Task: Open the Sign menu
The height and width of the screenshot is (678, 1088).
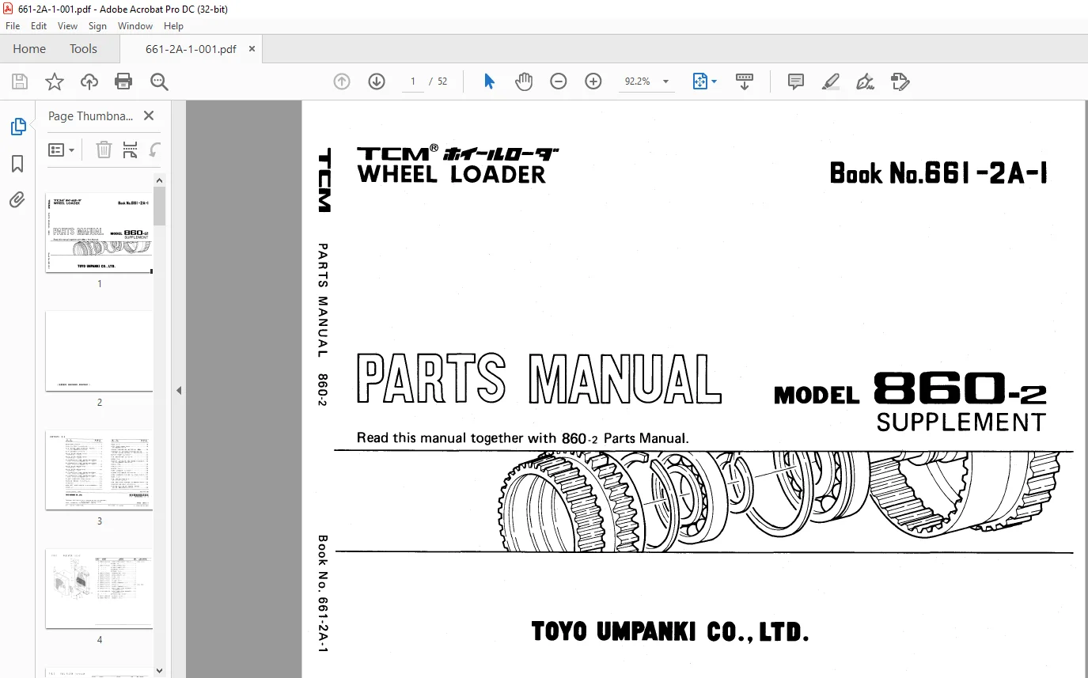Action: point(98,26)
